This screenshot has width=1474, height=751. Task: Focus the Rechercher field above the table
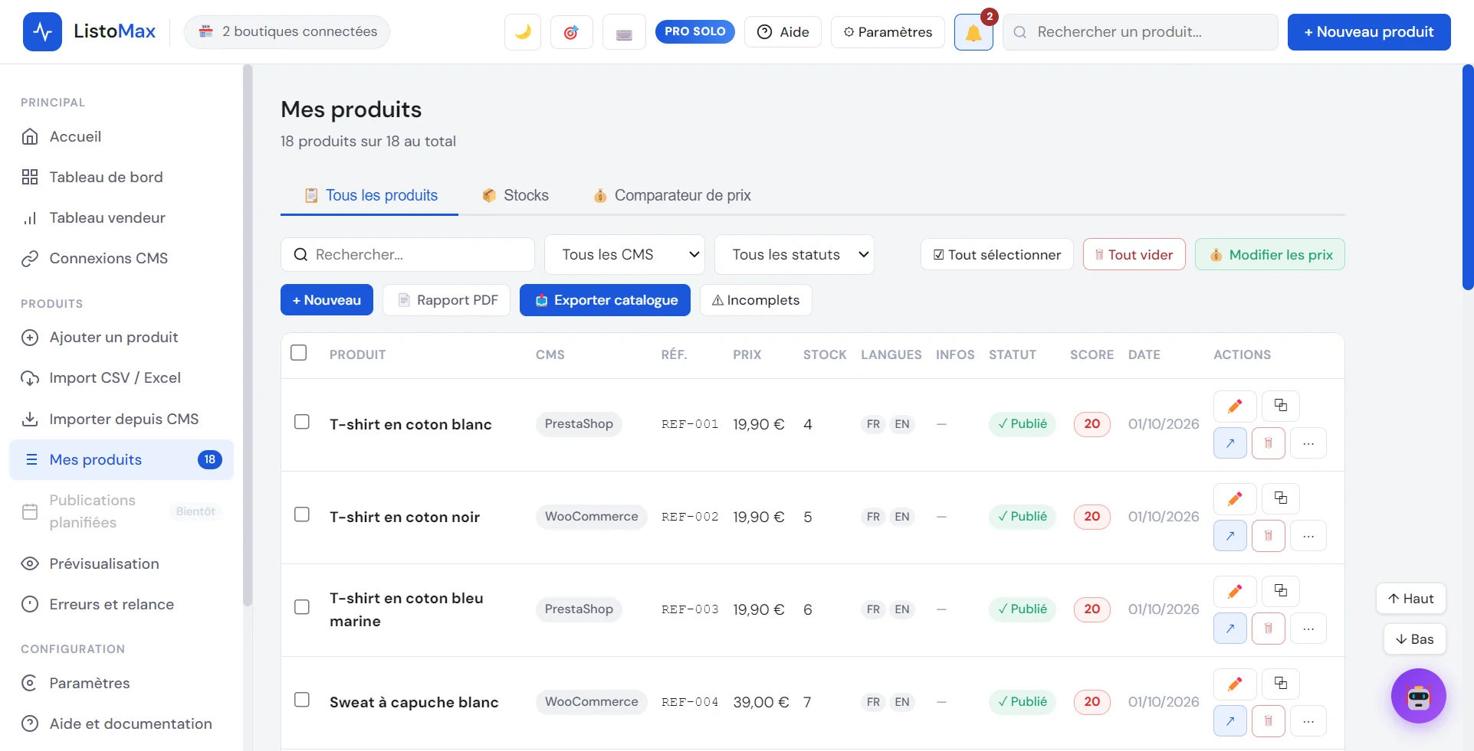408,255
